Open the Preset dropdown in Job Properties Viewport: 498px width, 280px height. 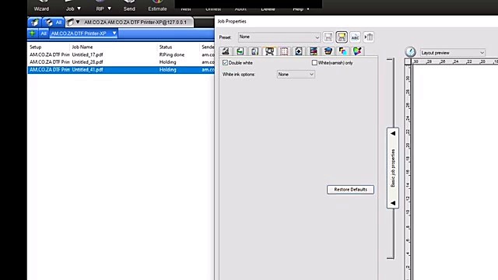click(279, 37)
